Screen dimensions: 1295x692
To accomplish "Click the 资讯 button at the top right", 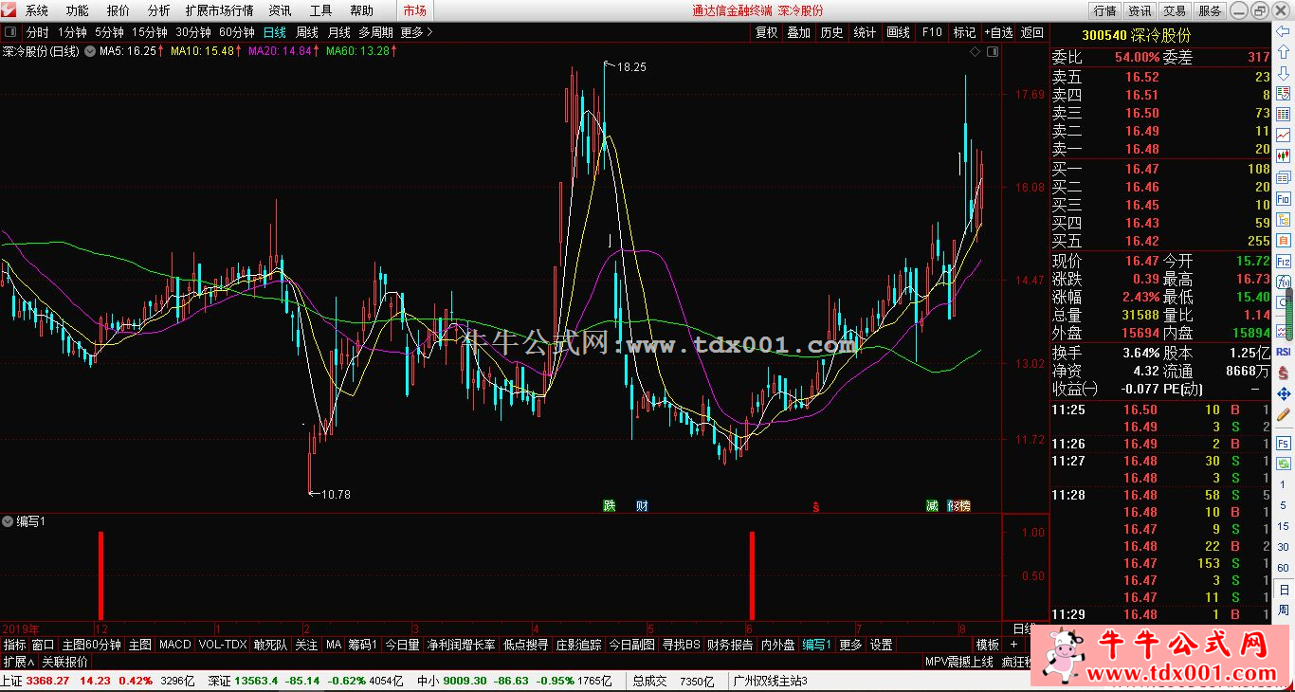I will [1140, 11].
